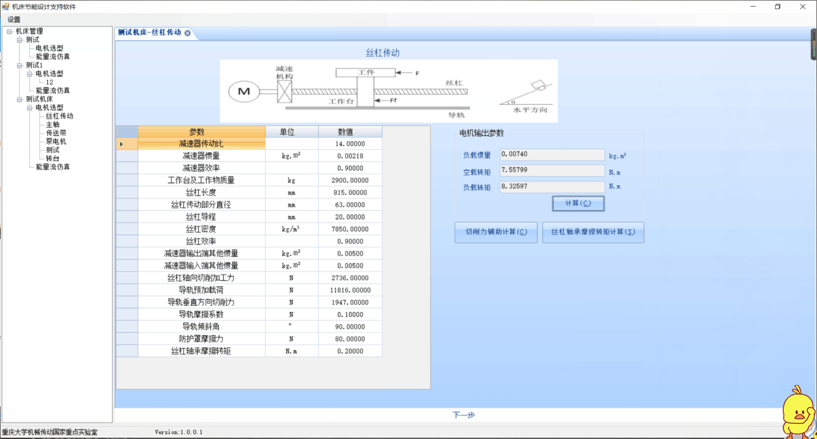Viewport: 817px width, 439px height.
Task: Open 丝杠轴承摩擦转矩计算(S)
Action: (x=593, y=232)
